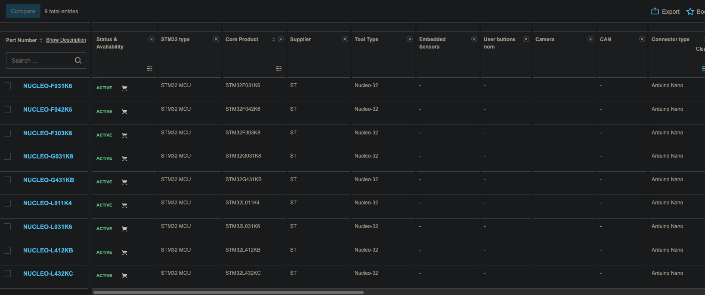This screenshot has height=295, width=705.
Task: Remove the STM32 type column
Action: 216,39
